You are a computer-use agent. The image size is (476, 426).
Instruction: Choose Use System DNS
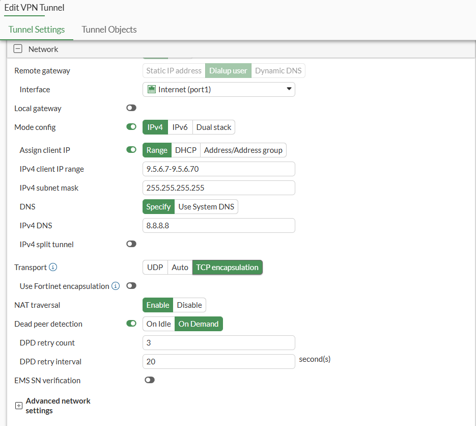(x=206, y=206)
